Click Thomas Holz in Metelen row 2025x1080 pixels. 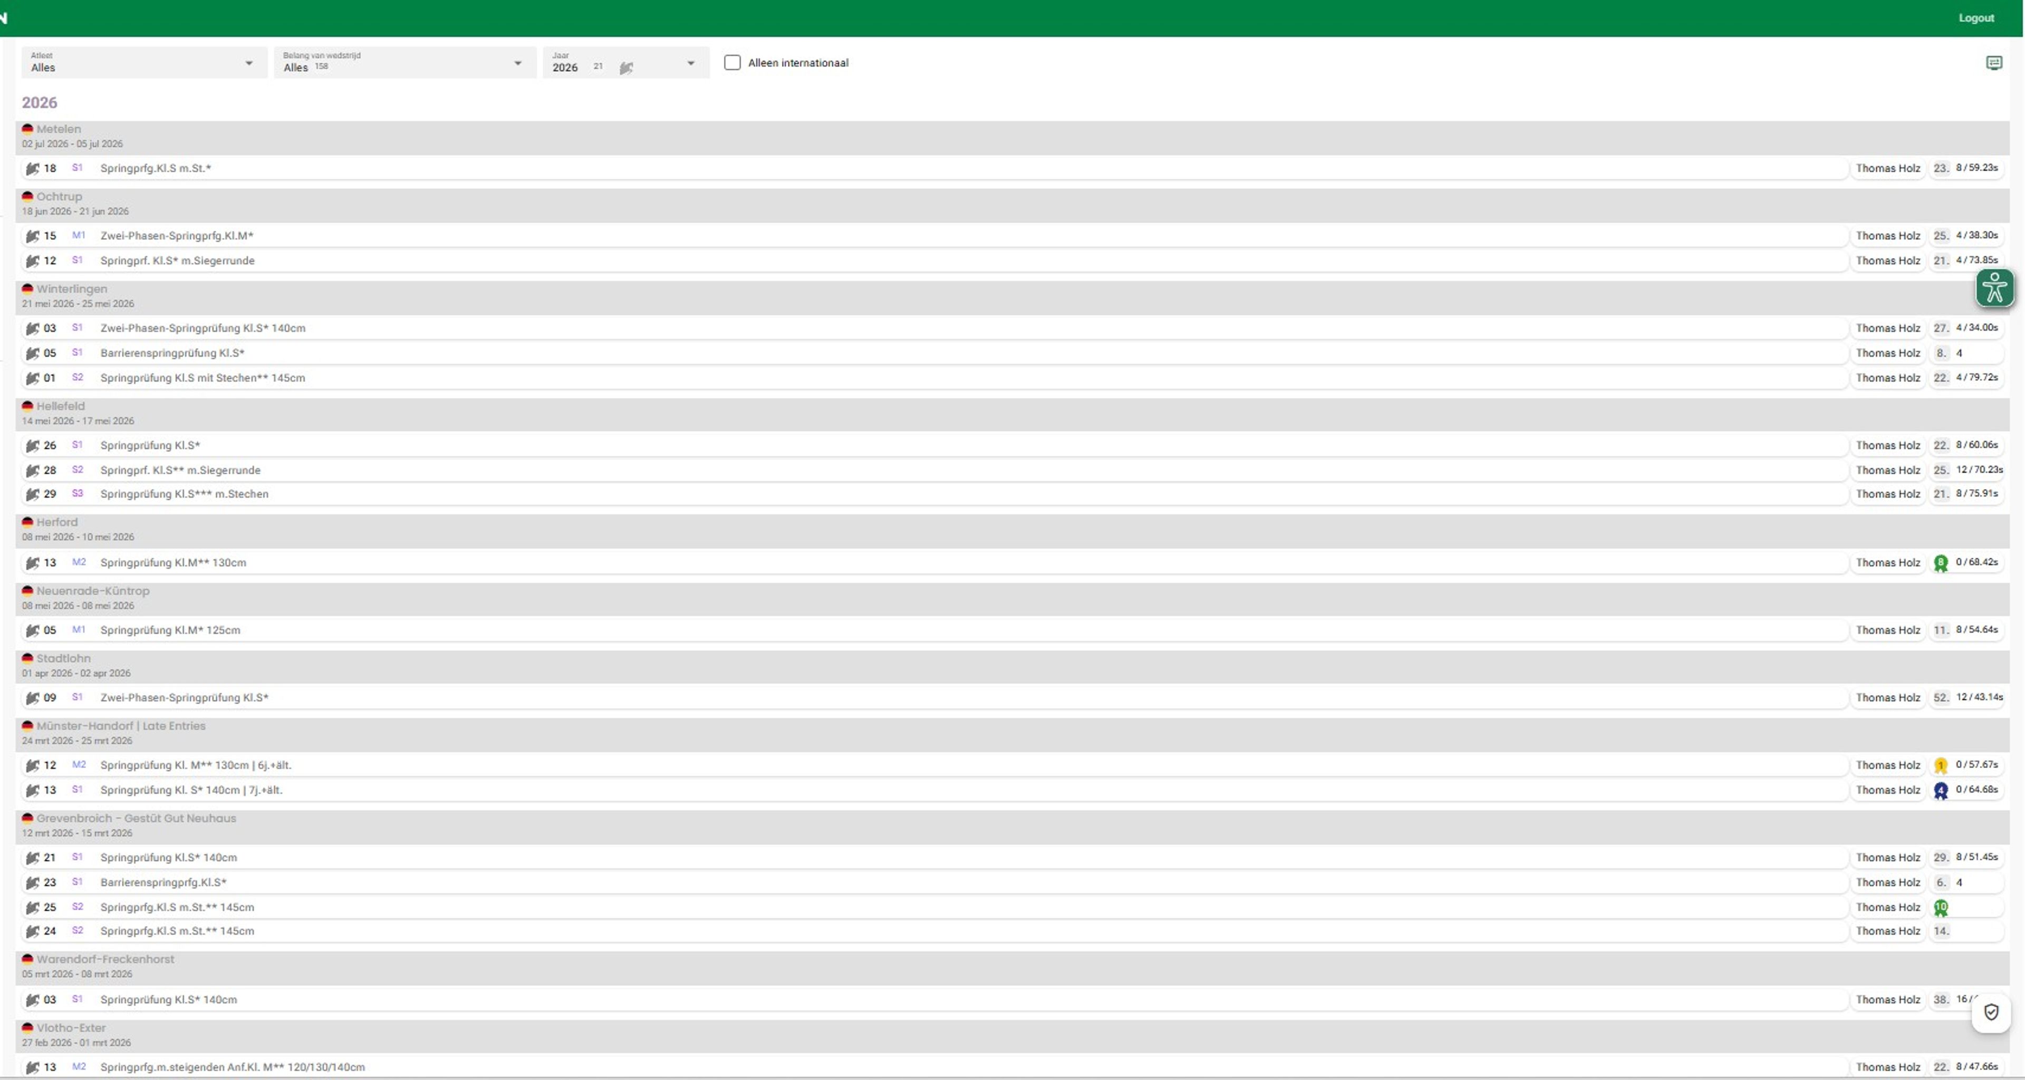point(1887,168)
